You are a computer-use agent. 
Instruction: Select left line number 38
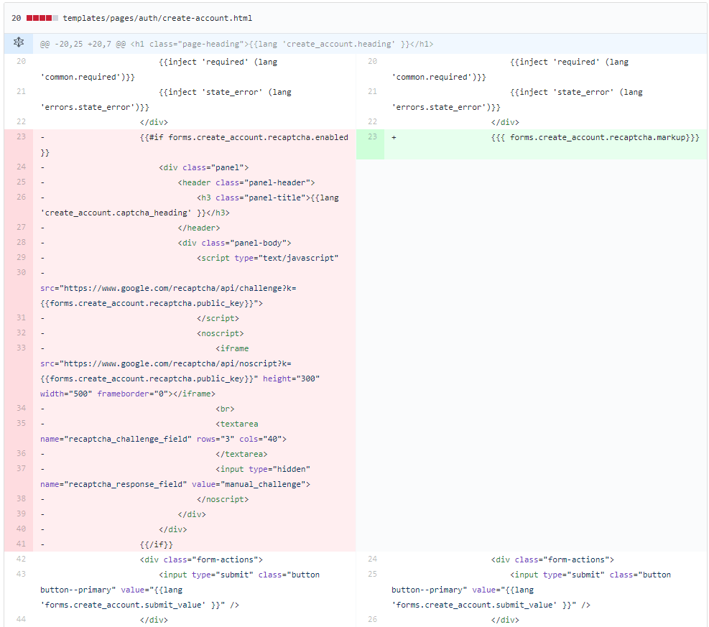point(22,498)
